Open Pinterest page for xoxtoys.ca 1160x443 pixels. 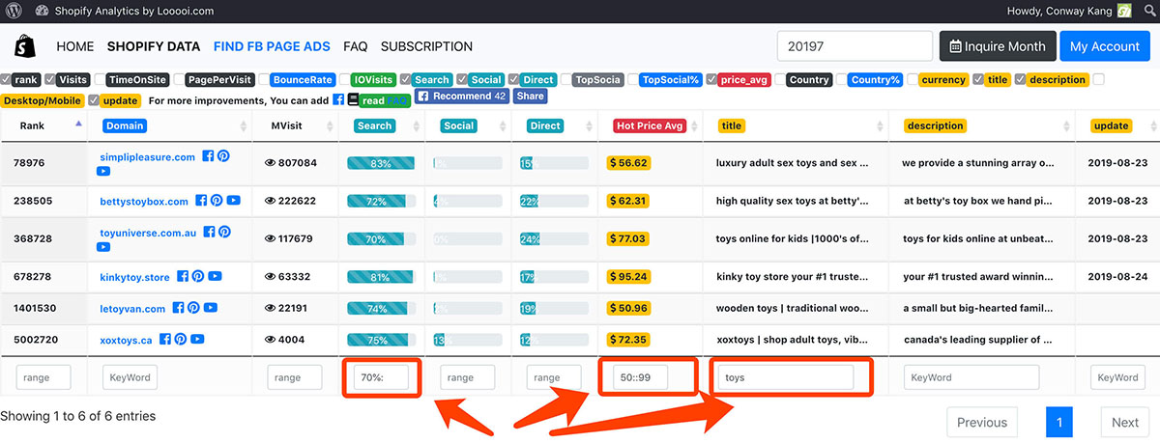click(181, 340)
